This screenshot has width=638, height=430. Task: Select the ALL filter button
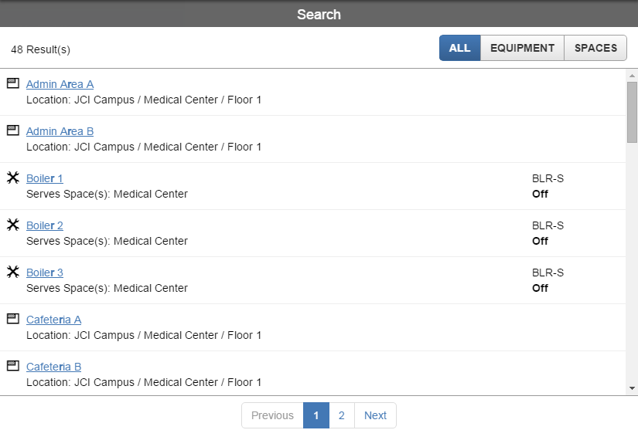pos(459,48)
